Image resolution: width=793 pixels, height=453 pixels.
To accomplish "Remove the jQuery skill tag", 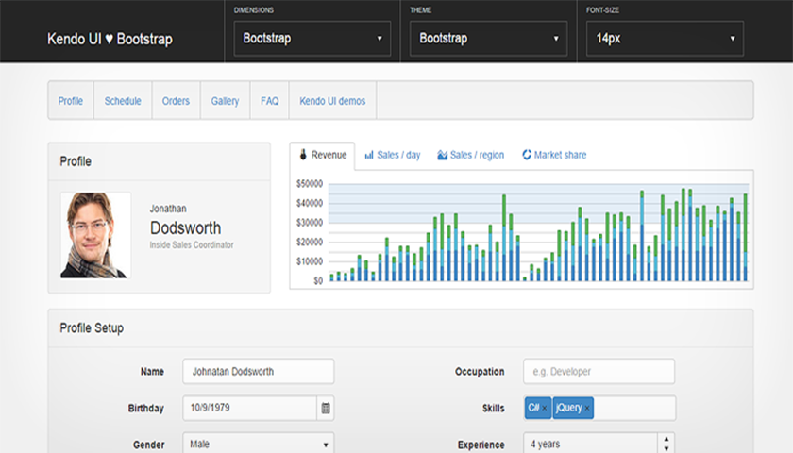I will (587, 408).
